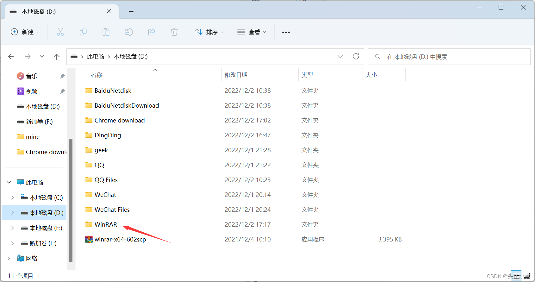
Task: Sort by Size (大小) column header
Action: pyautogui.click(x=371, y=75)
